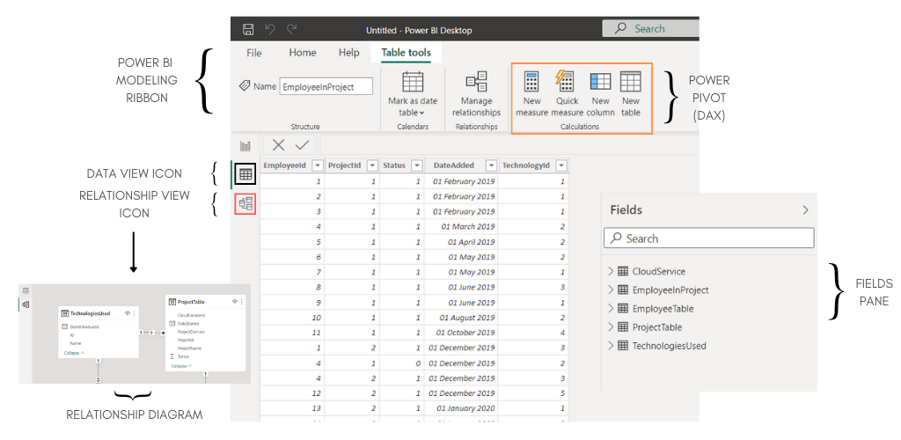Screen dimensions: 901x440
Task: Click the cell '01 October 2019'
Action: click(461, 333)
